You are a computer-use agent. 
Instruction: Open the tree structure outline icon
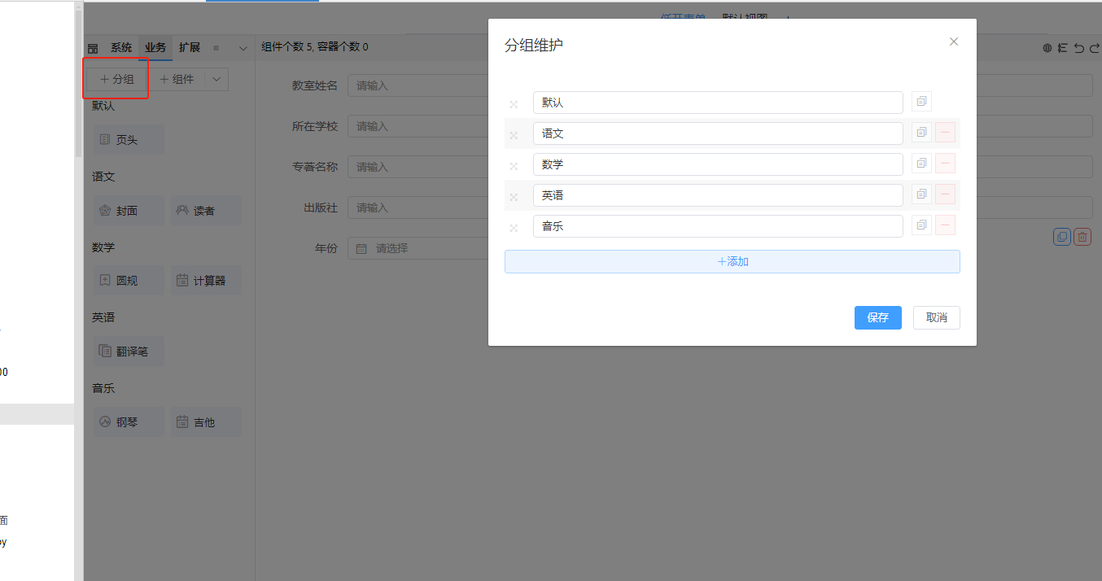pos(1062,48)
